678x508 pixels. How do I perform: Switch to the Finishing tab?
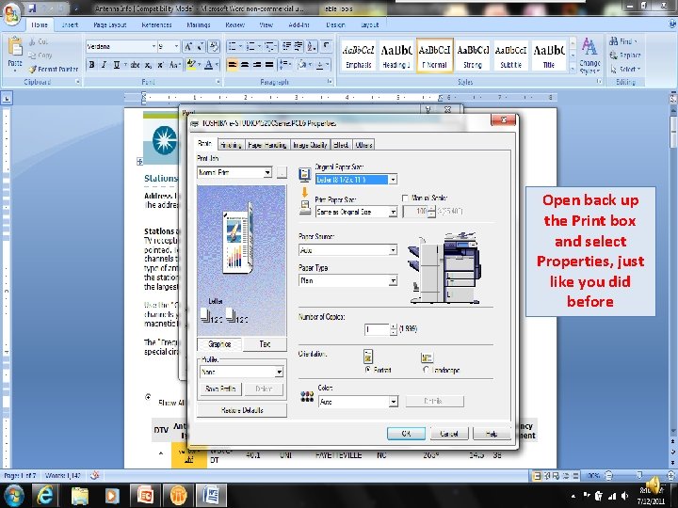(231, 145)
